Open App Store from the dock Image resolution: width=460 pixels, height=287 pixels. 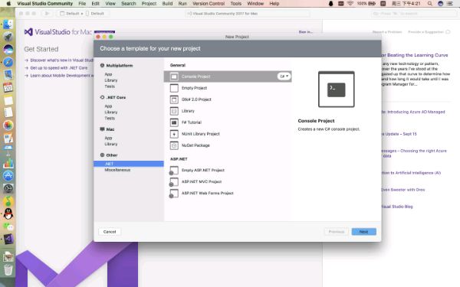tap(8, 176)
